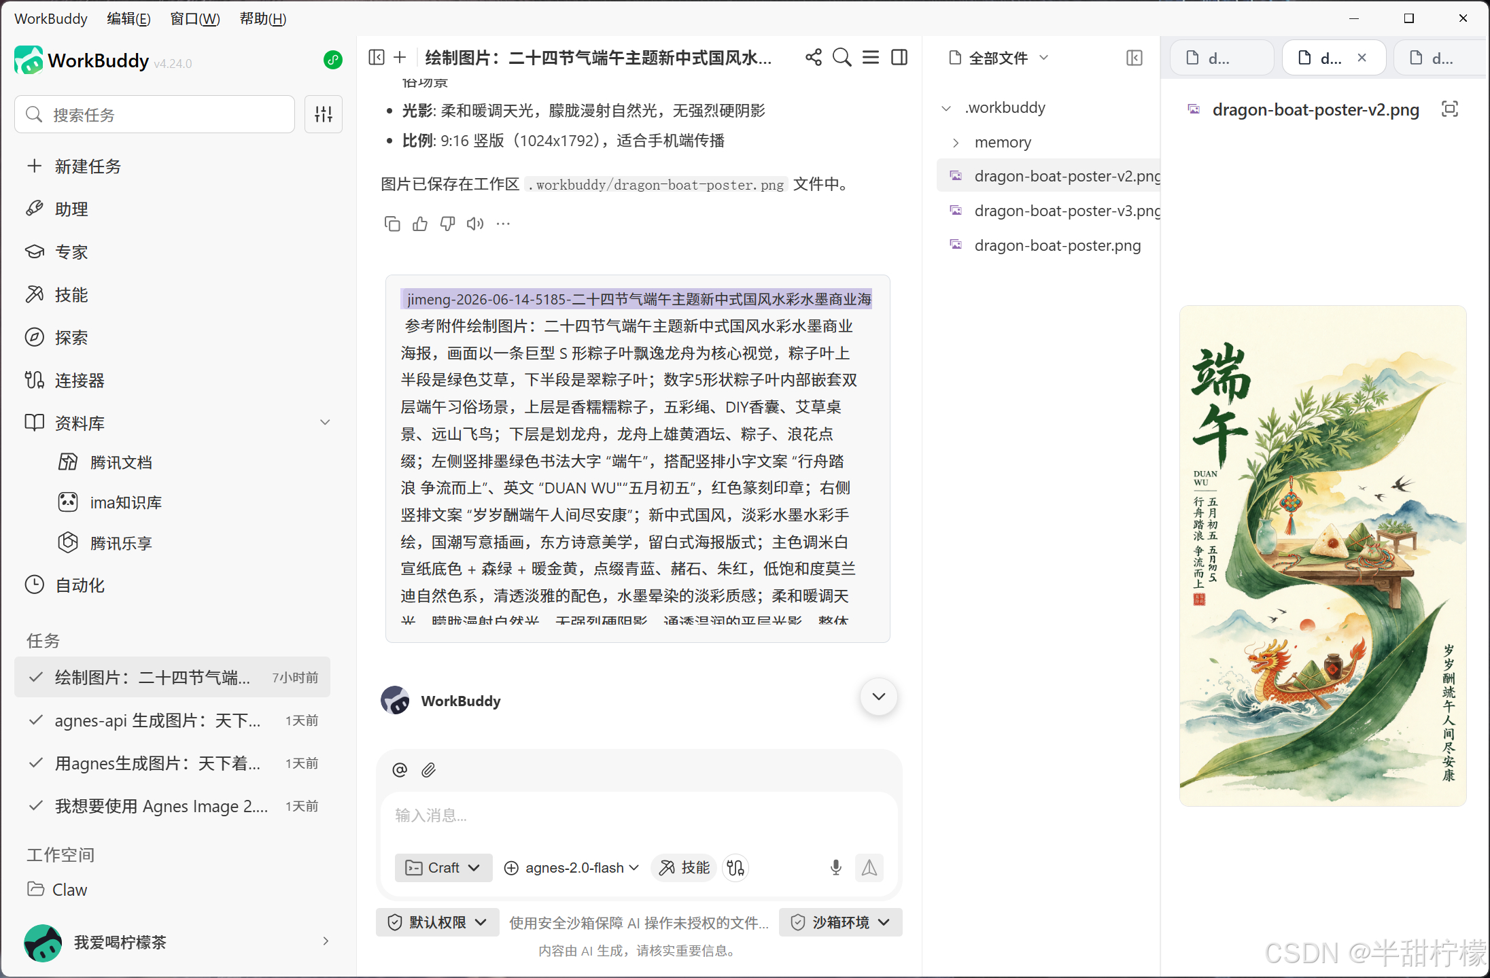Collapse the .workbuddy folder

pyautogui.click(x=946, y=108)
